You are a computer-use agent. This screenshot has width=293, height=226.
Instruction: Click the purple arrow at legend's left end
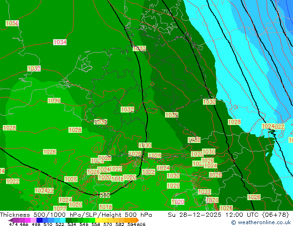click(11, 220)
